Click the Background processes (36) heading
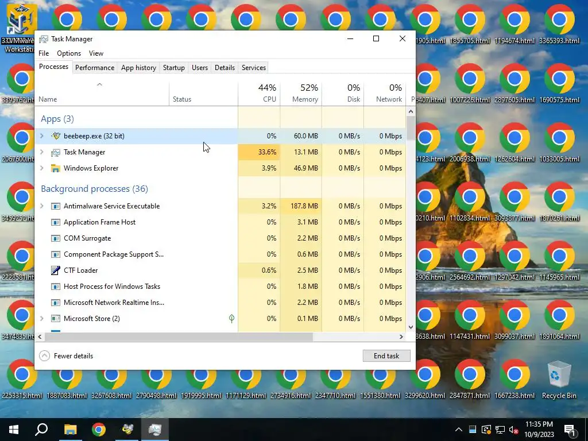Viewport: 588px width, 441px height. click(95, 188)
